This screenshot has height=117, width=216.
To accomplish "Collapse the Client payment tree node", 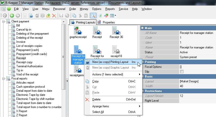I will tap(4, 22).
